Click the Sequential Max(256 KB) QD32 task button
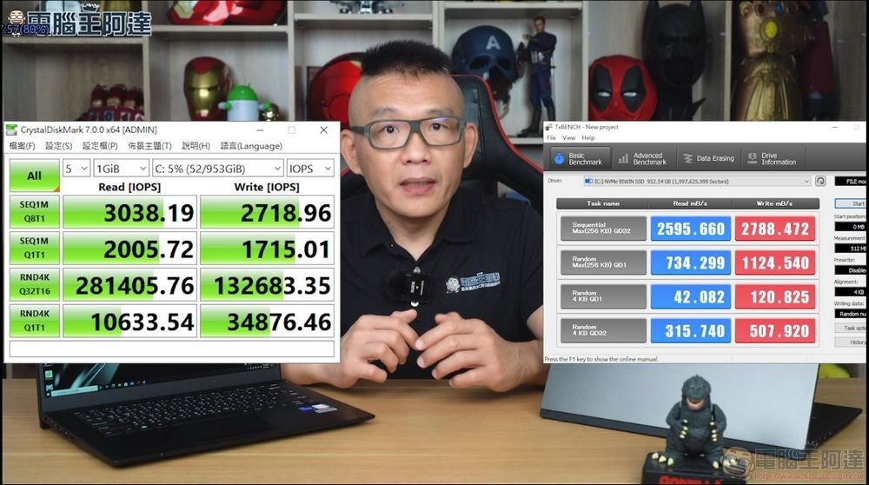The image size is (869, 485). (x=602, y=229)
